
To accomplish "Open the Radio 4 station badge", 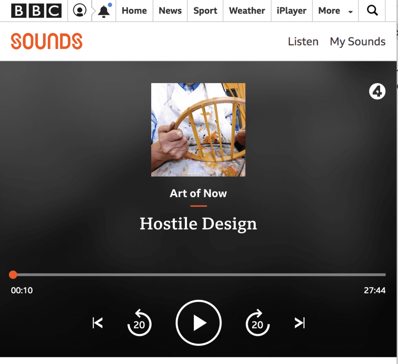I will pos(377,91).
